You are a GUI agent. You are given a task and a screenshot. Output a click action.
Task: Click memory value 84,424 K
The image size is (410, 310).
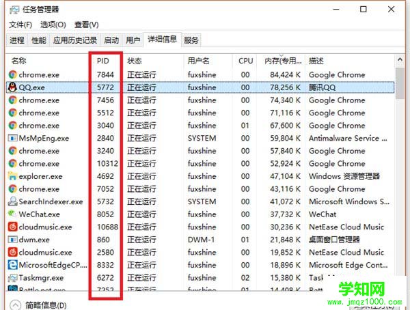point(285,74)
